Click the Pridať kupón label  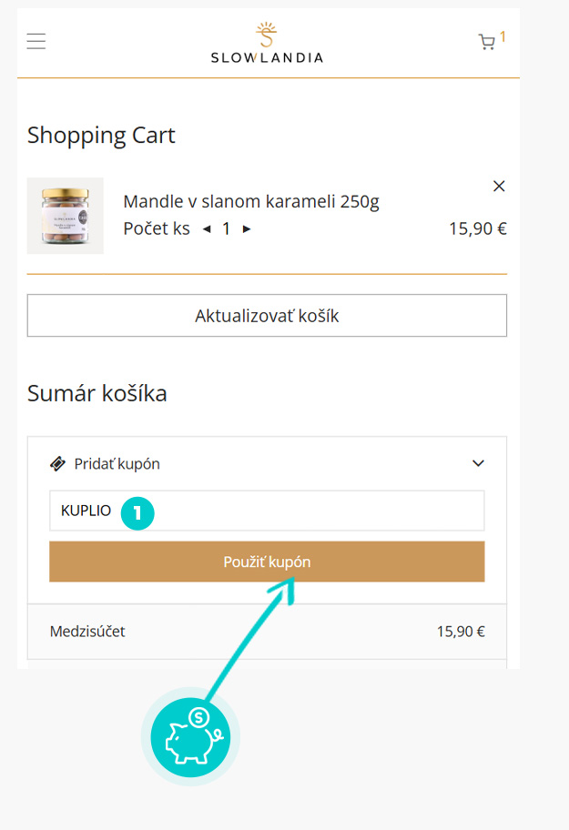point(117,464)
